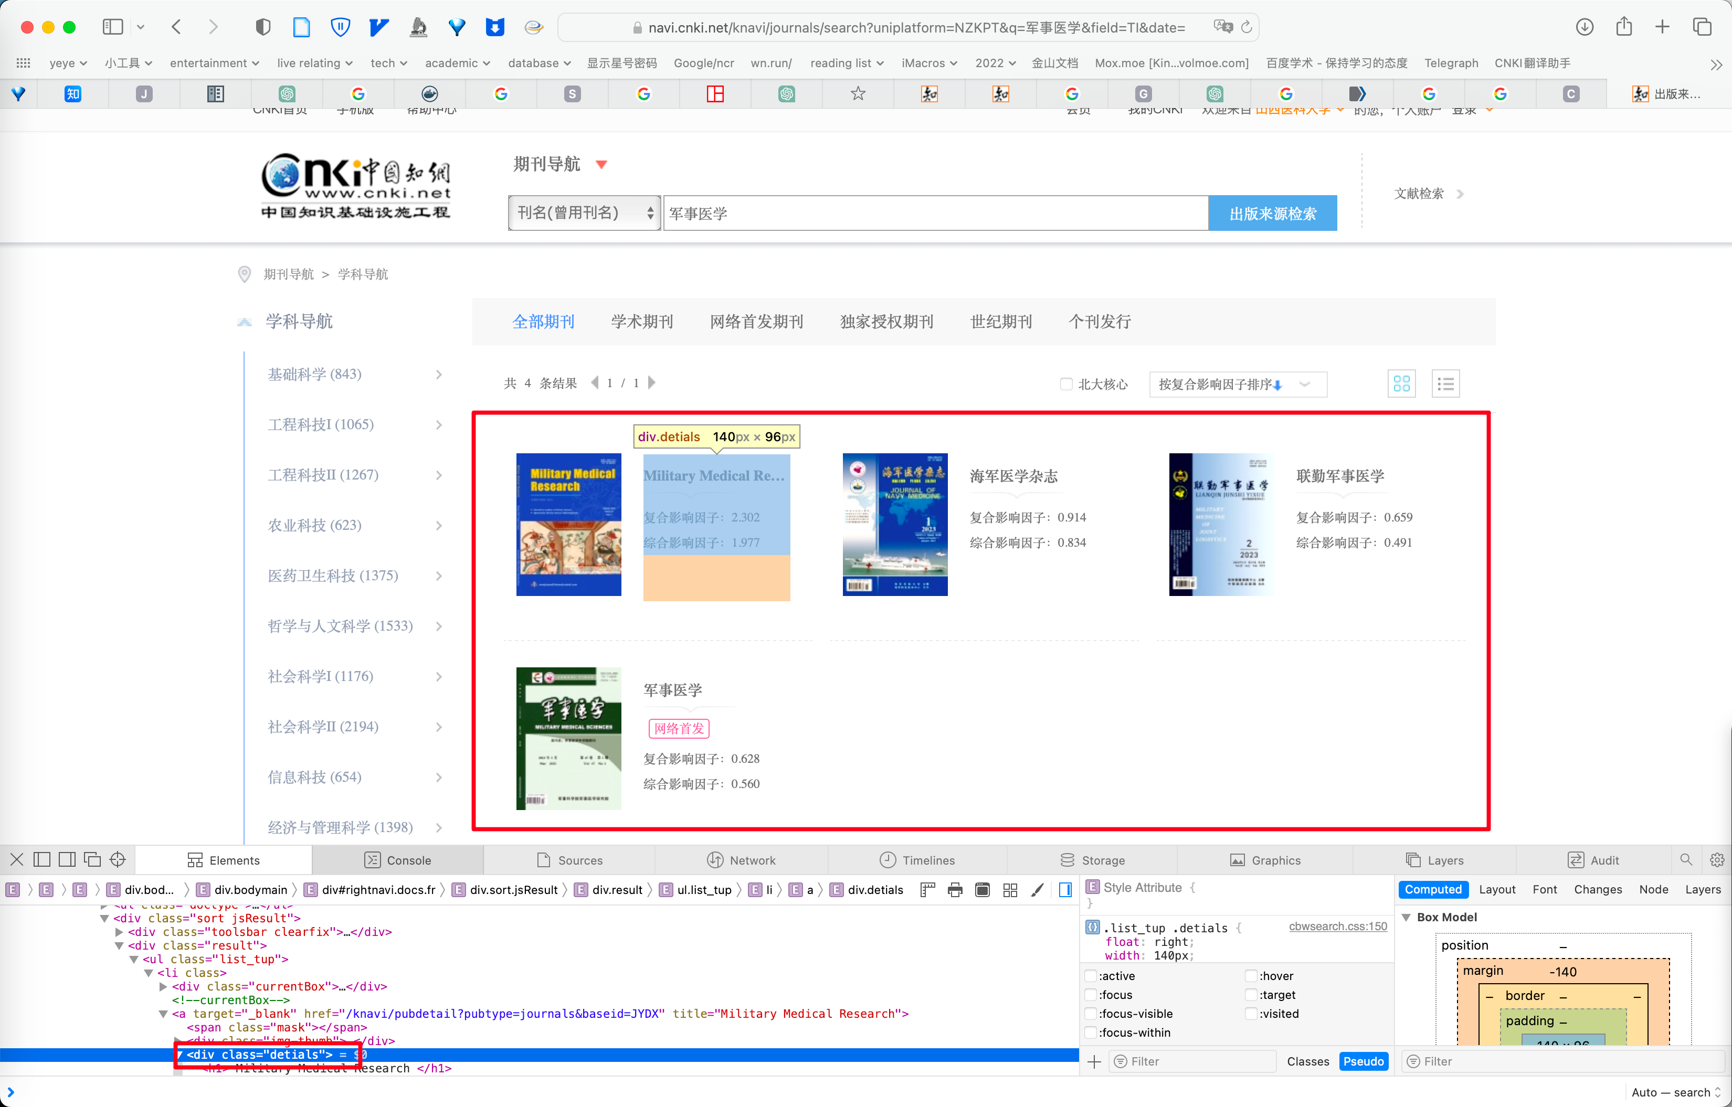Image resolution: width=1732 pixels, height=1107 pixels.
Task: Add new style rule plus icon
Action: point(1094,1061)
